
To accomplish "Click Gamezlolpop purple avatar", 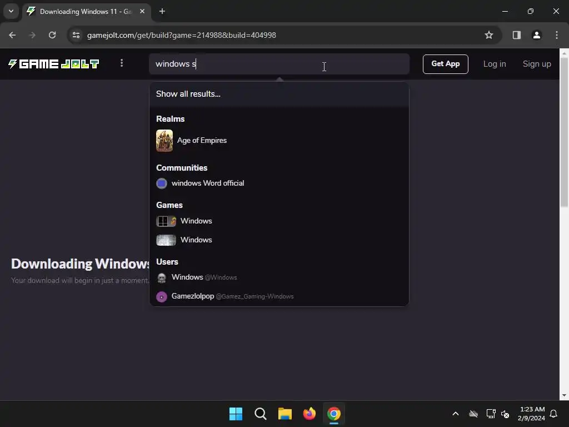I will 162,297.
